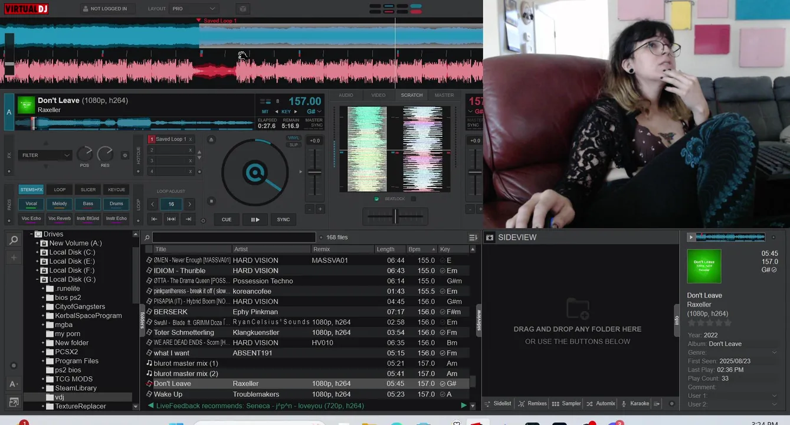
Task: Go to previous LiveFeedback recommendation arrow
Action: coord(150,406)
